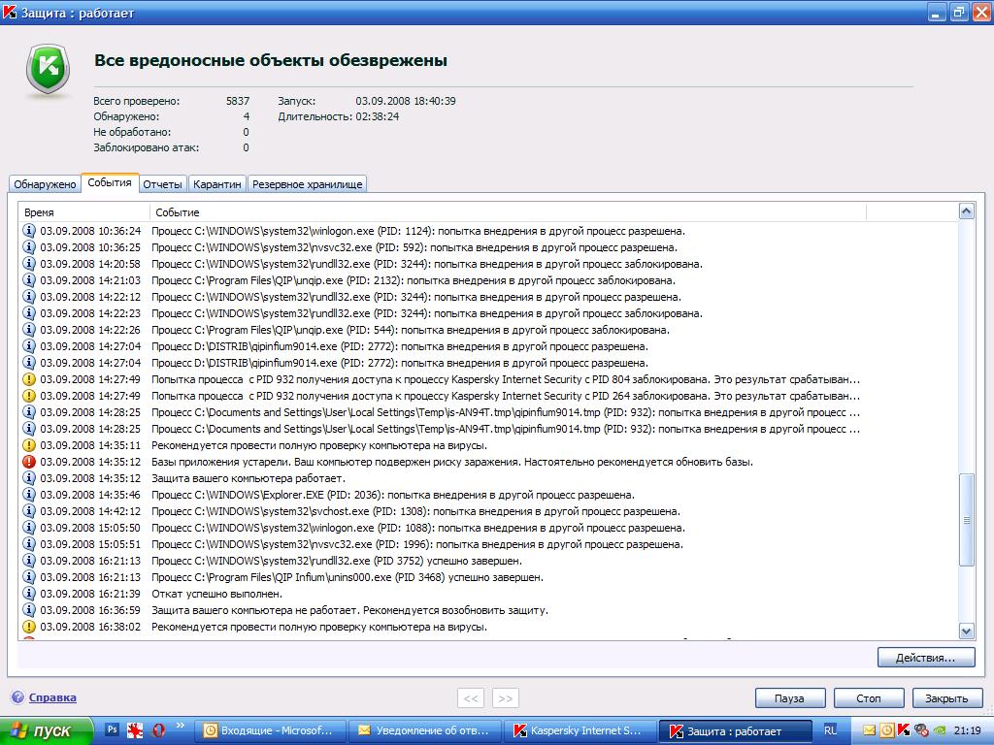This screenshot has width=994, height=745.
Task: Launch Photoshop from the quick launch bar
Action: click(x=113, y=729)
